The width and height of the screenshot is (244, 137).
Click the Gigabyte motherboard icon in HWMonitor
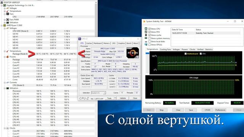pos(5,5)
